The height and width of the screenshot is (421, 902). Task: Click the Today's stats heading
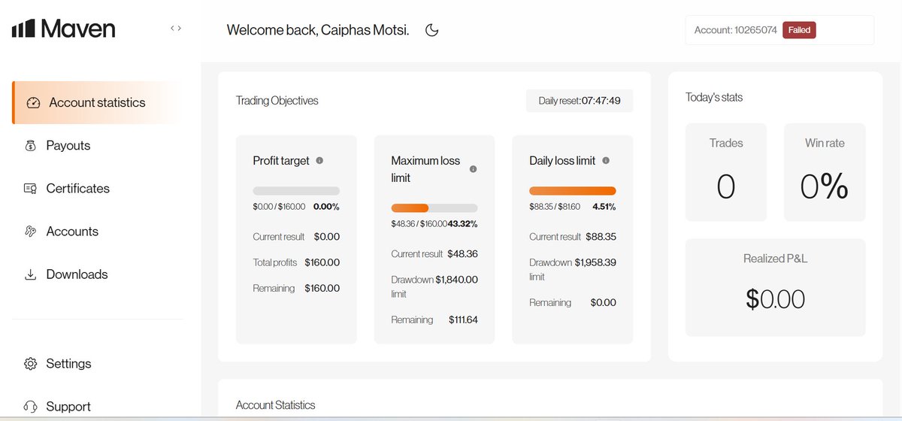[x=714, y=97]
